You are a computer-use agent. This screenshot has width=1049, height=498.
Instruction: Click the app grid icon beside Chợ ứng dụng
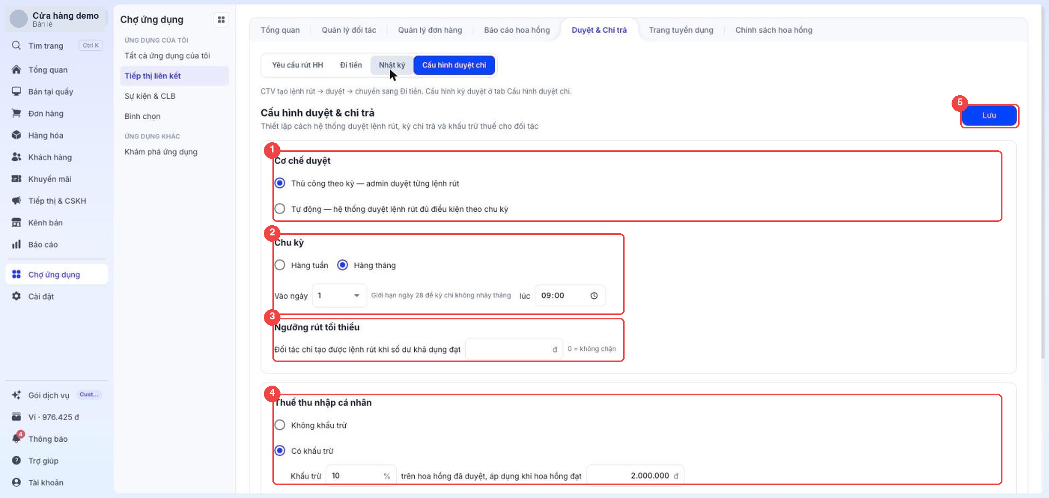[221, 20]
